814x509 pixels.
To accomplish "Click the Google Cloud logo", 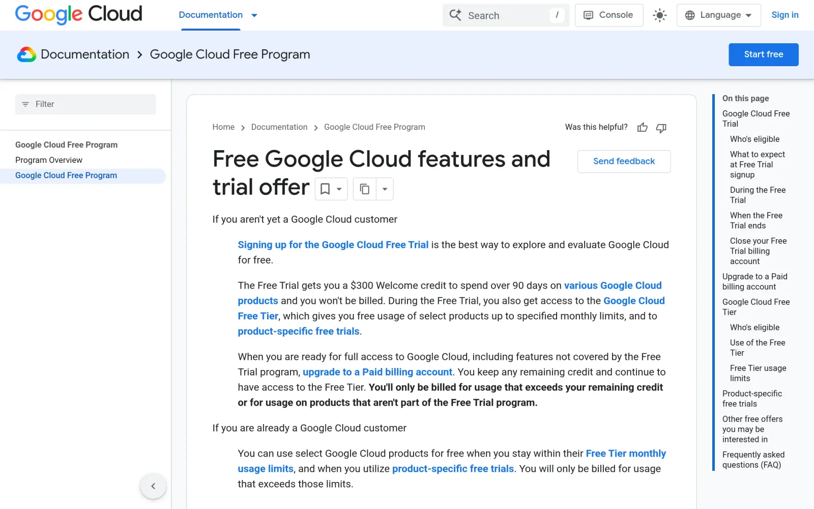I will pos(79,15).
